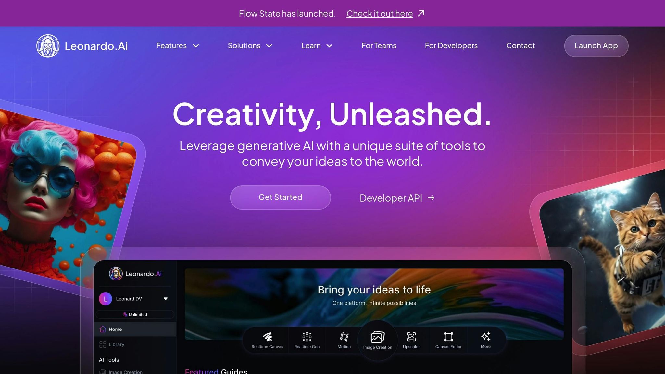Click the Get Started button
Image resolution: width=665 pixels, height=374 pixels.
coord(281,197)
